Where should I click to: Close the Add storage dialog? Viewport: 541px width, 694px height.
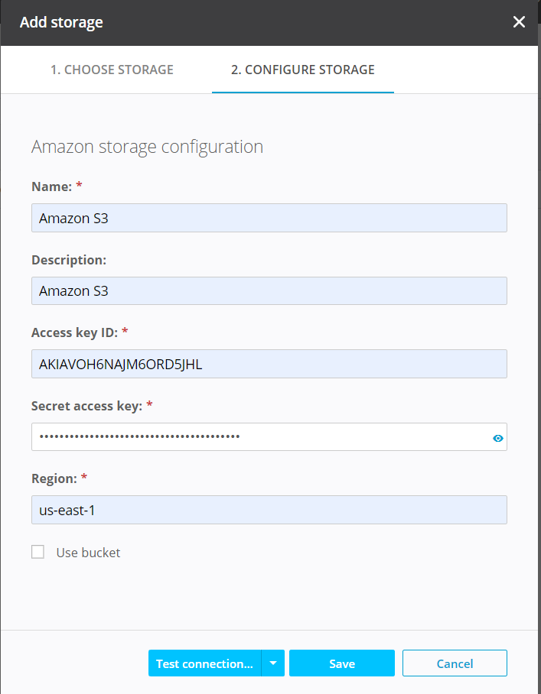(x=519, y=22)
